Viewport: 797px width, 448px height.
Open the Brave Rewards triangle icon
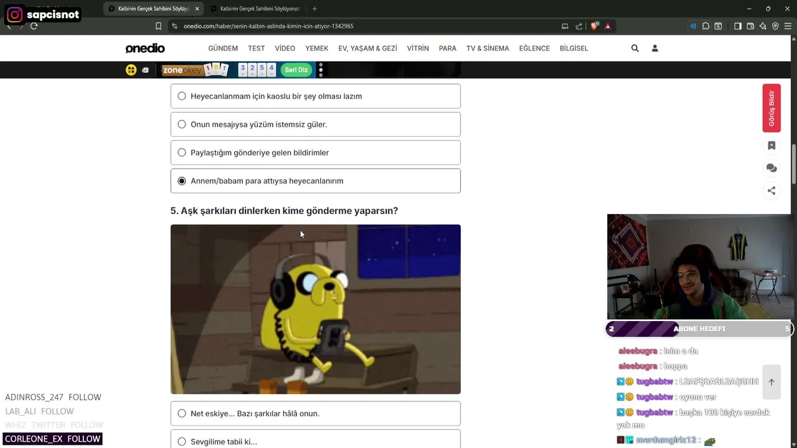(x=608, y=26)
